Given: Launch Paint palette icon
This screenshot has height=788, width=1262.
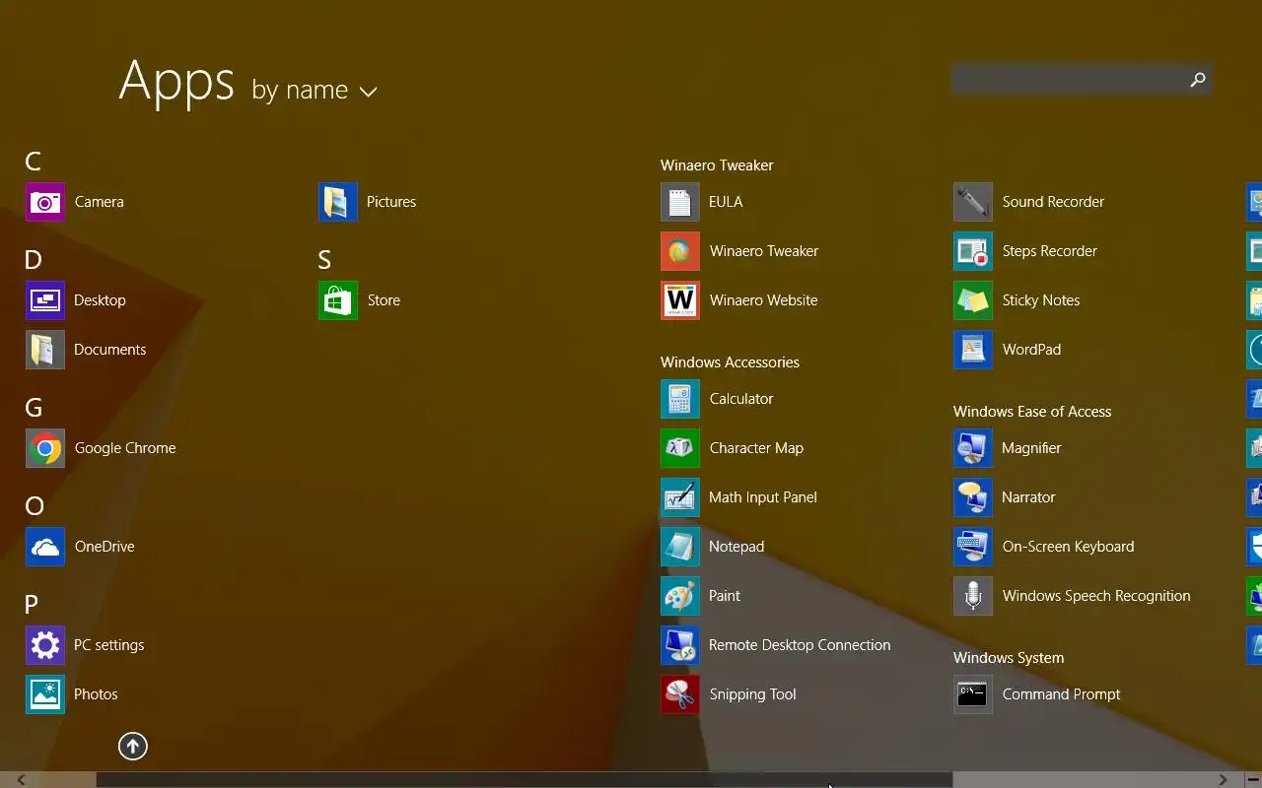Looking at the screenshot, I should coord(680,596).
